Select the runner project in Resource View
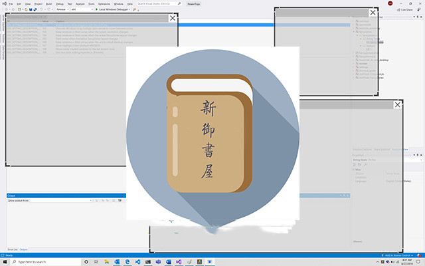This screenshot has width=425, height=266. pyautogui.click(x=363, y=64)
